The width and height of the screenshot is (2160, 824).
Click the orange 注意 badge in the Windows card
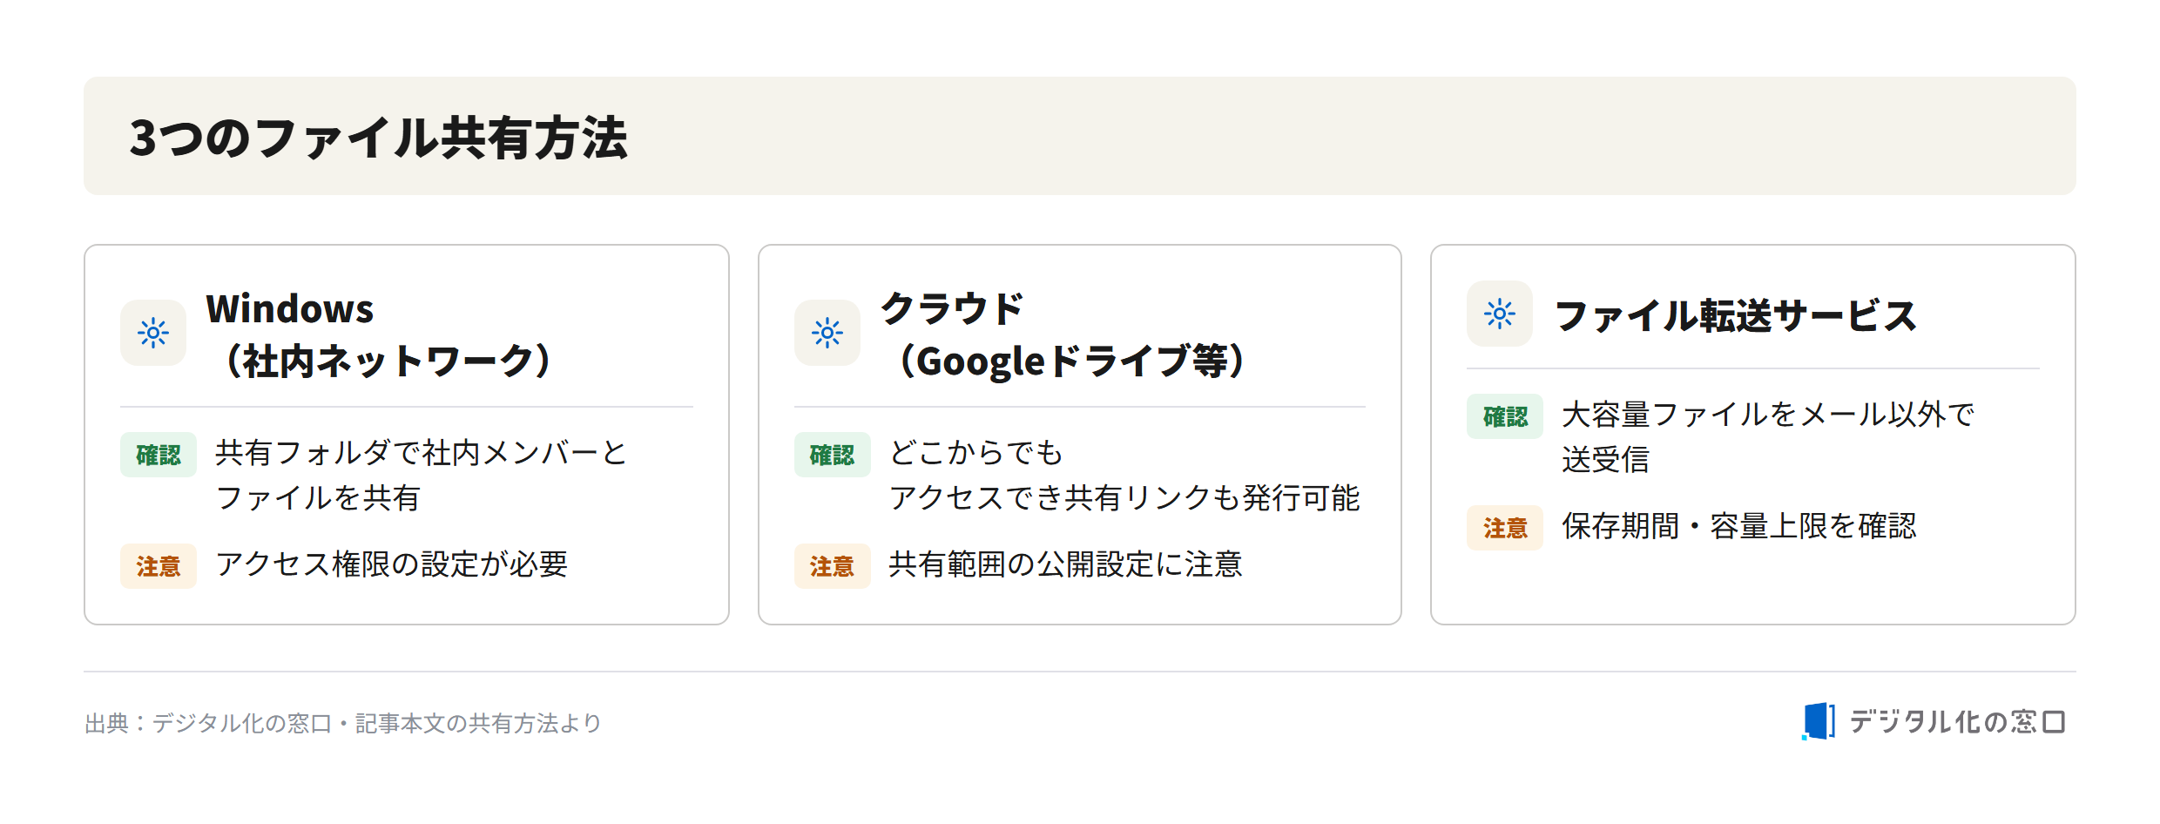pyautogui.click(x=159, y=566)
